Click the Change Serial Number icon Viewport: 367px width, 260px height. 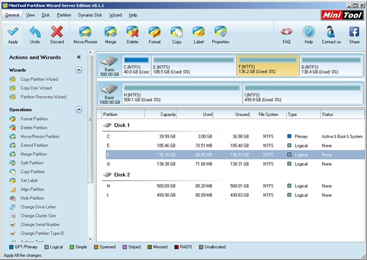13,225
